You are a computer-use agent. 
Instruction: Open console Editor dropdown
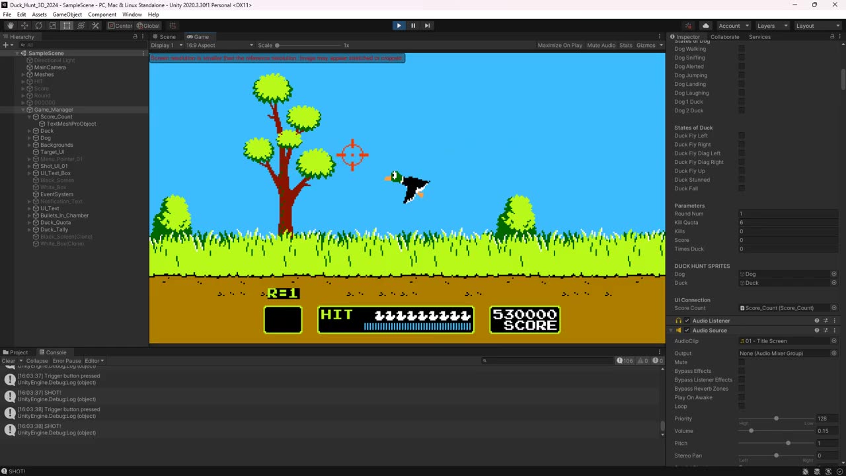(x=95, y=361)
